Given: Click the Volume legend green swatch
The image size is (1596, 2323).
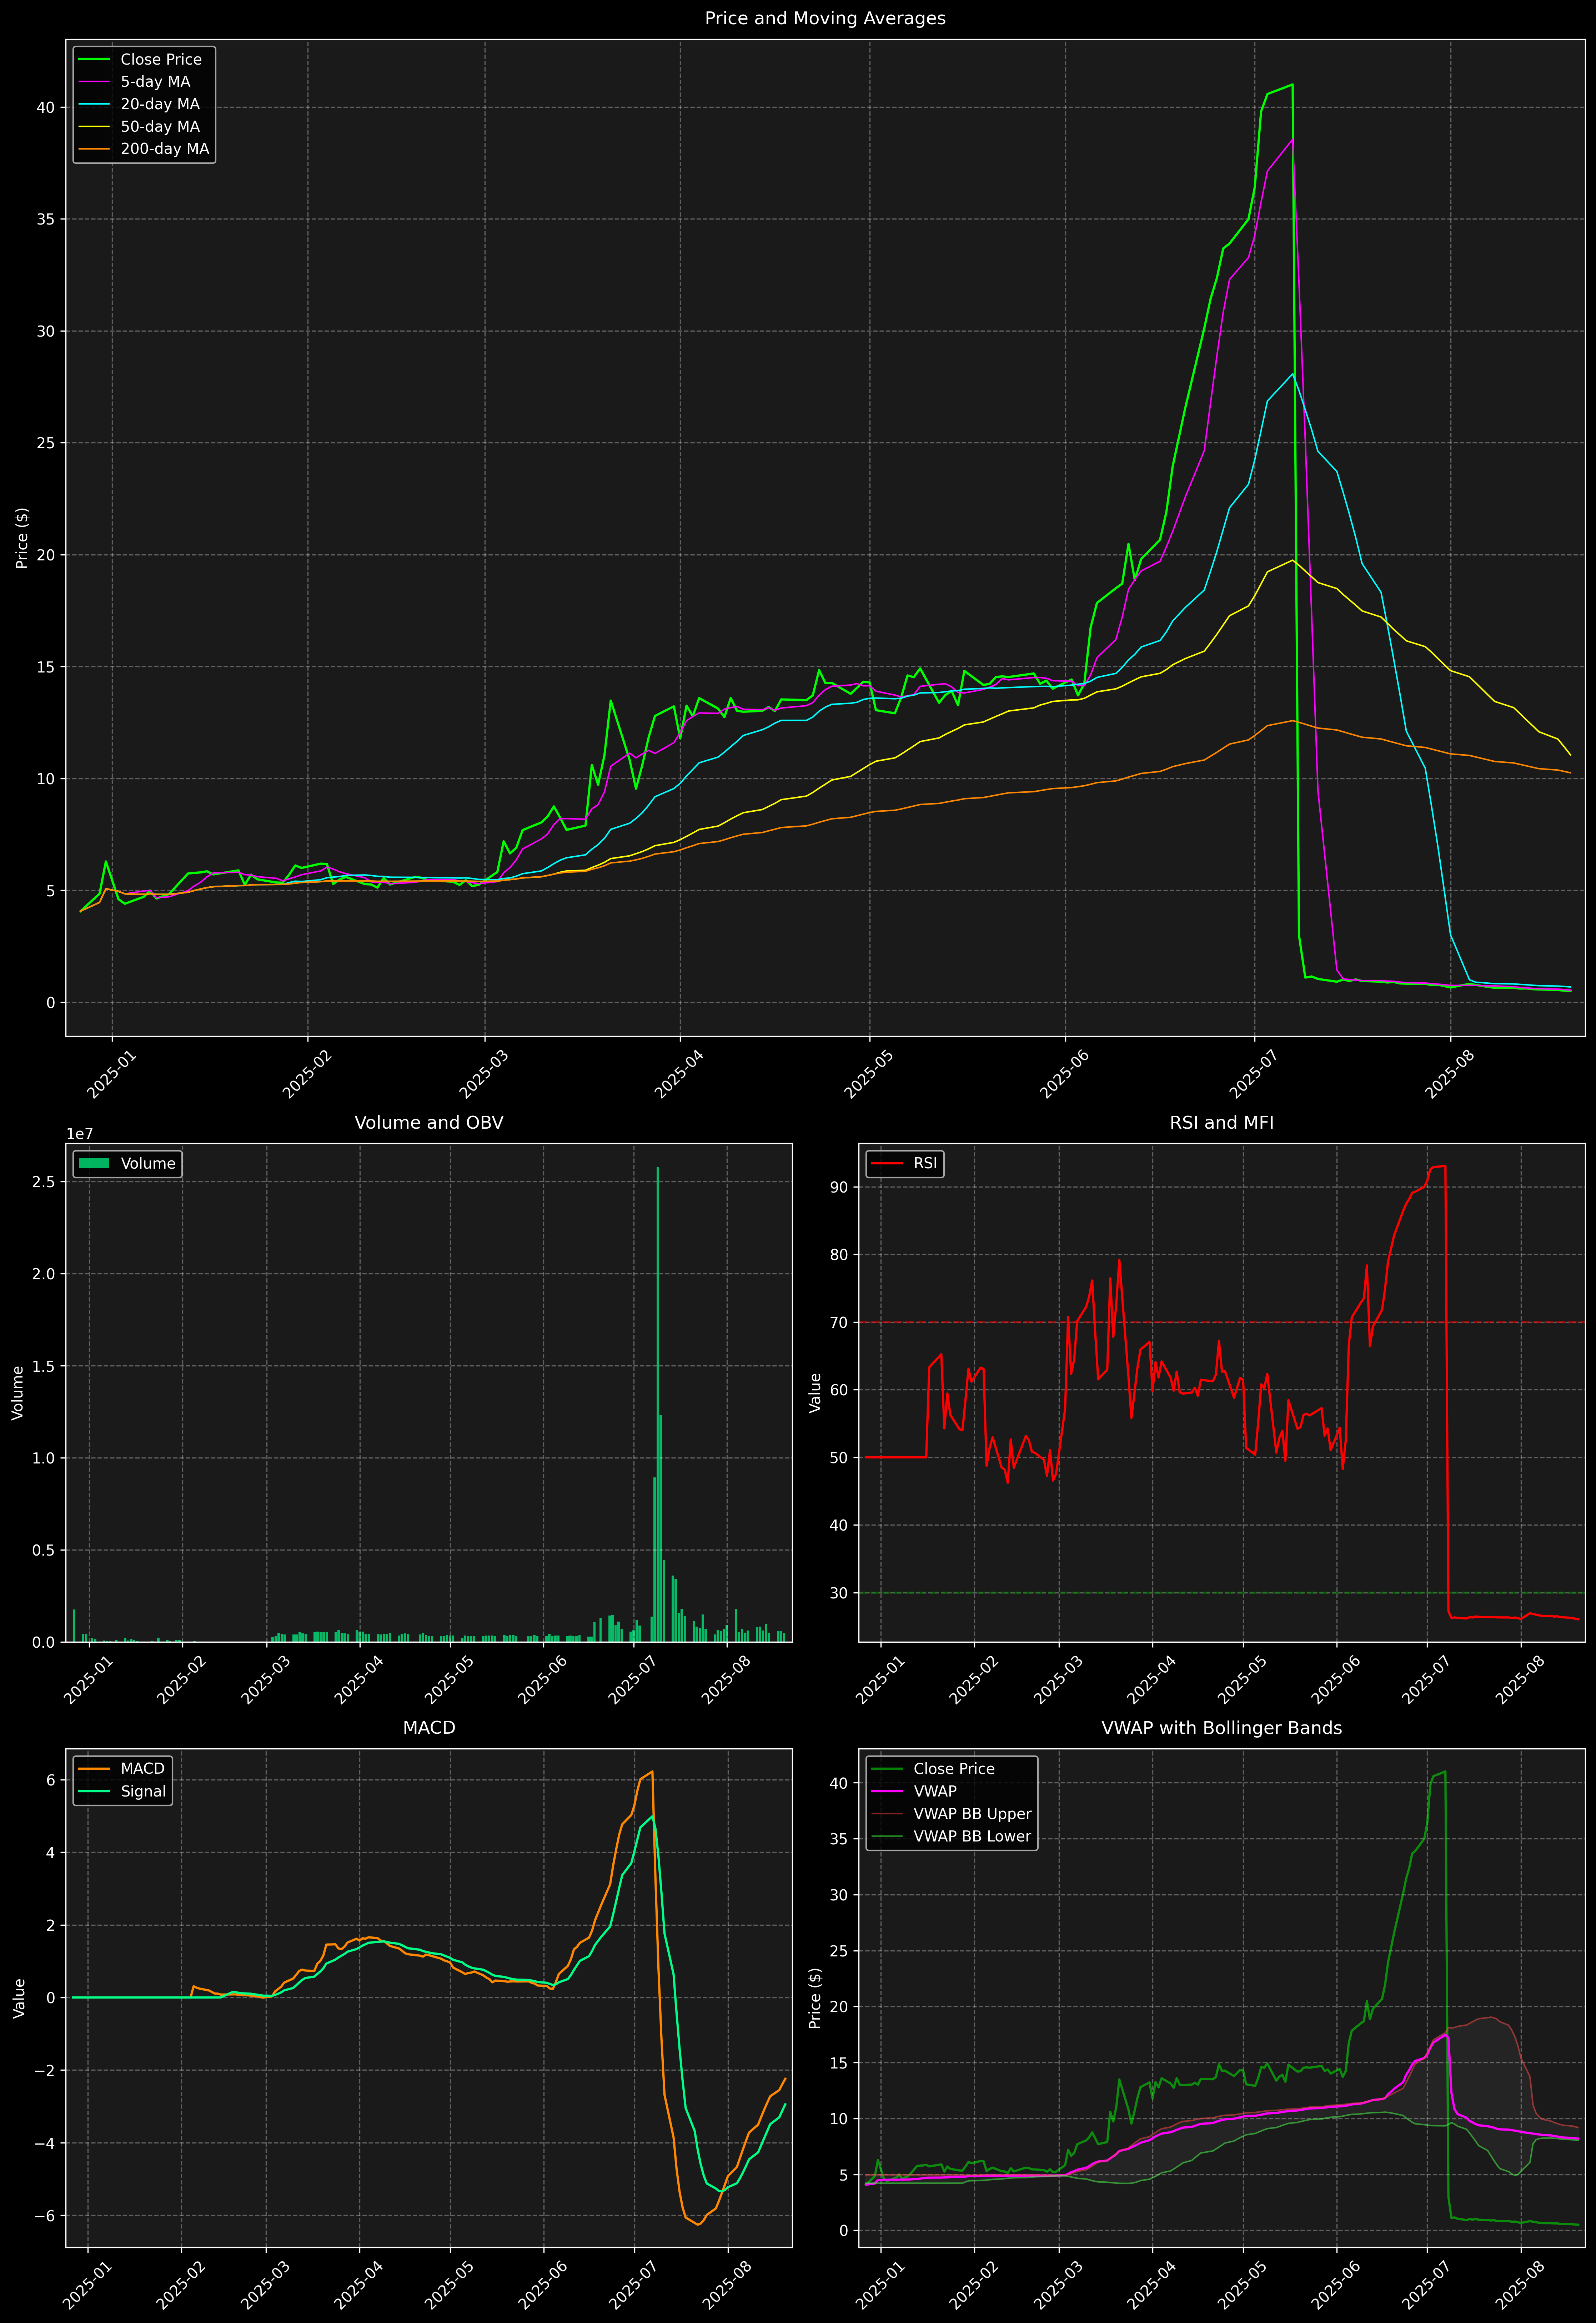Looking at the screenshot, I should click(94, 1164).
